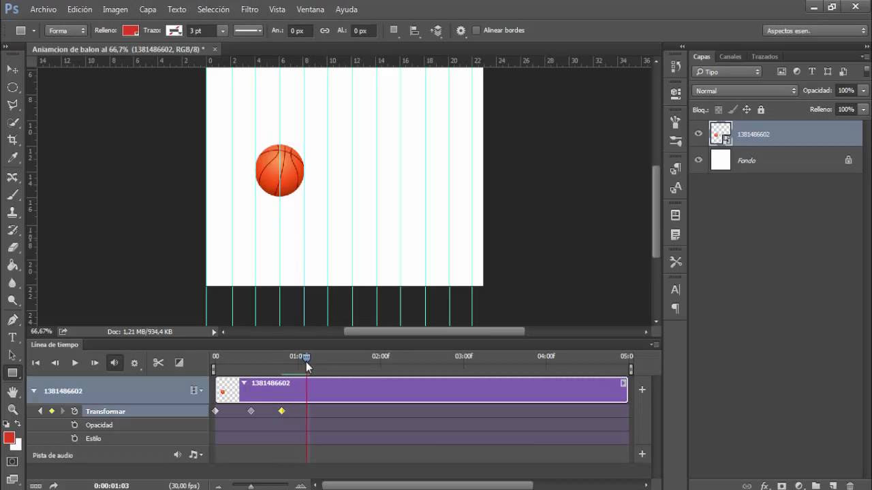Play the timeline animation

click(x=75, y=363)
